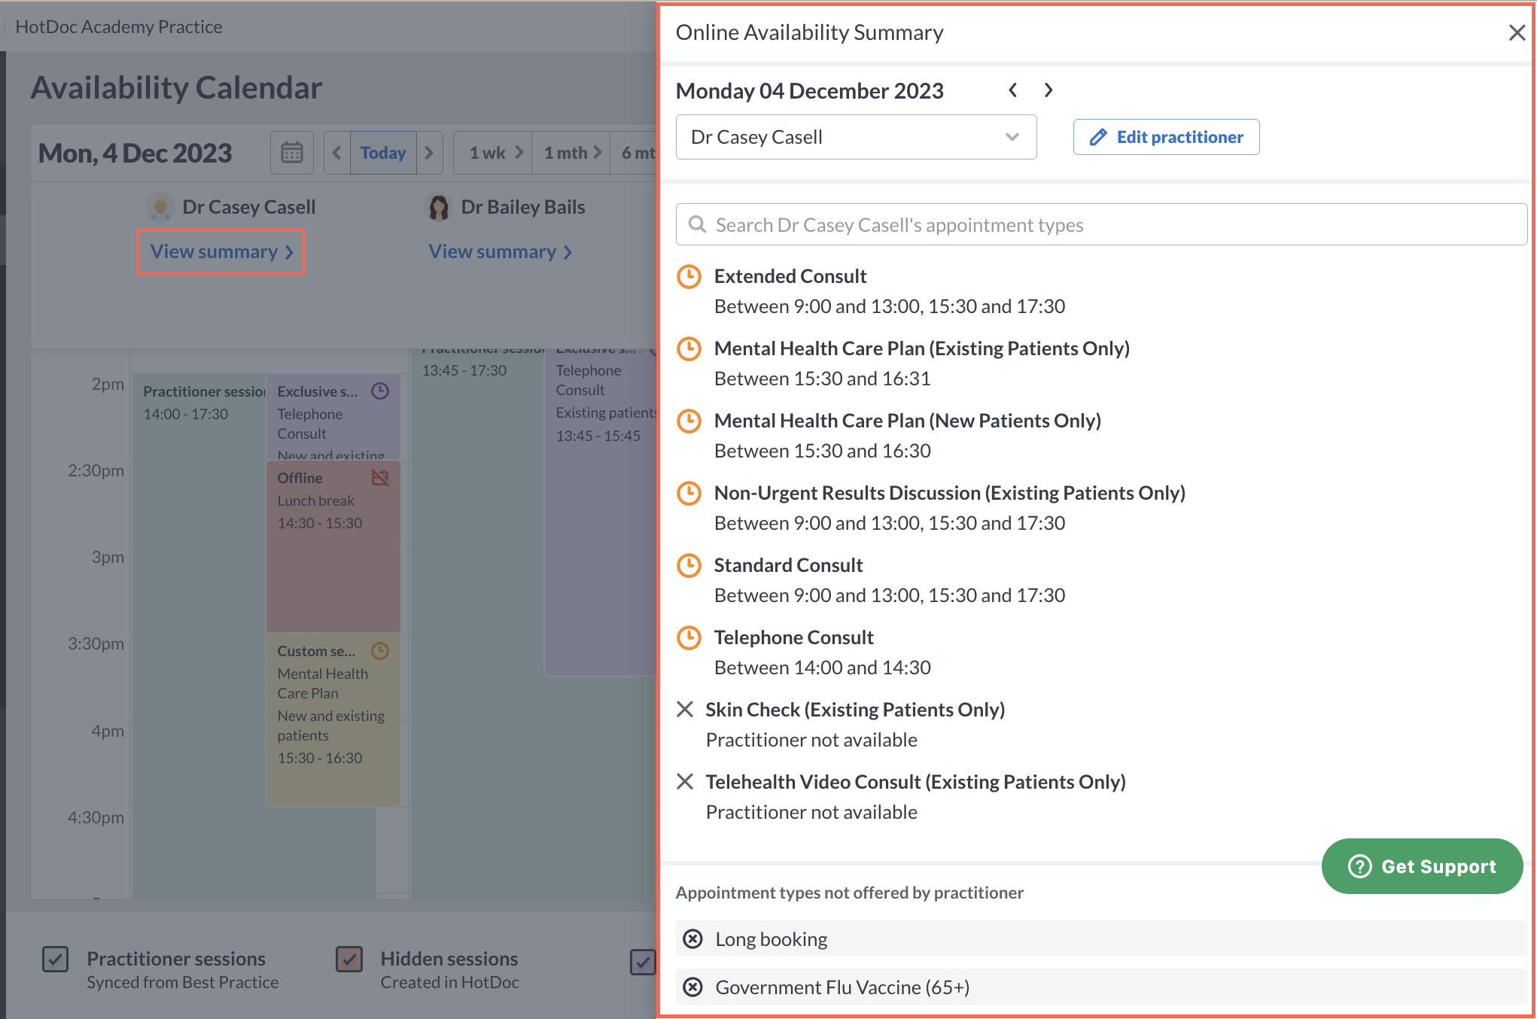Toggle Practitioner sessions checkbox

tap(56, 960)
